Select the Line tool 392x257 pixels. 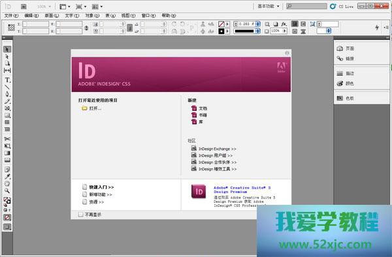(x=7, y=87)
